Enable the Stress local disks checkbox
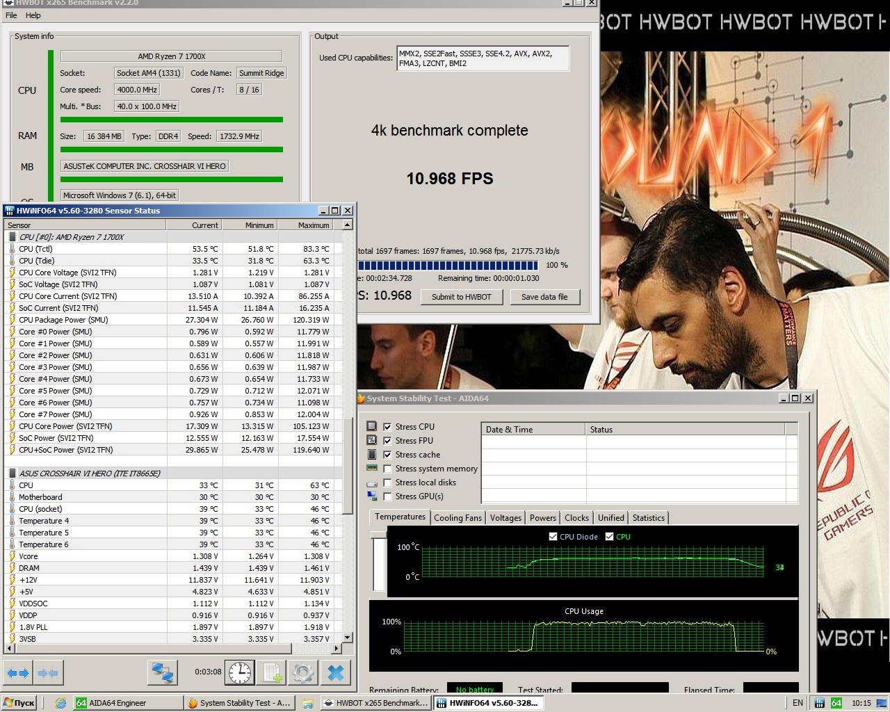 [x=388, y=483]
